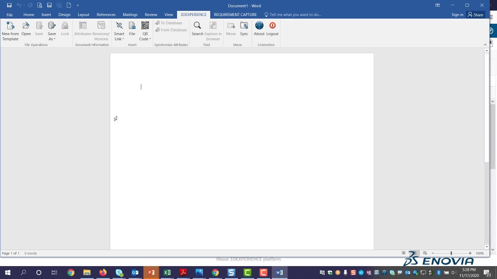
Task: Click the quick access Save icon
Action: (9, 5)
